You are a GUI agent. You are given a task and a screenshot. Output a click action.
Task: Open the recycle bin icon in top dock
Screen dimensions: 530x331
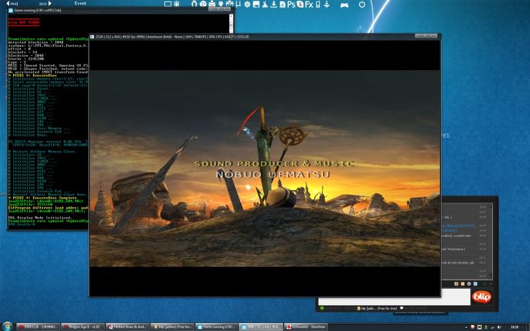tap(176, 4)
